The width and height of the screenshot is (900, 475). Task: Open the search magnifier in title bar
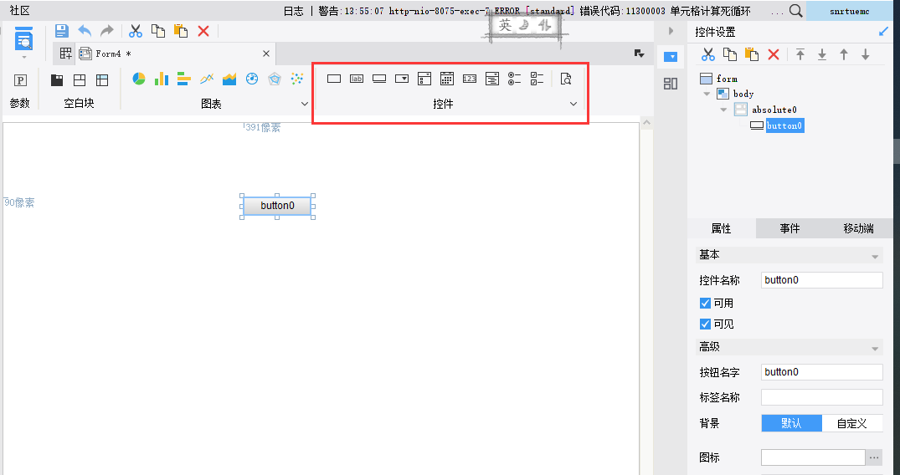point(796,11)
